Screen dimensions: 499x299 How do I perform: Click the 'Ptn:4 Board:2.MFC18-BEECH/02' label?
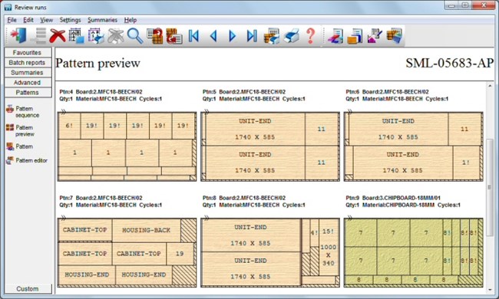[x=101, y=91]
